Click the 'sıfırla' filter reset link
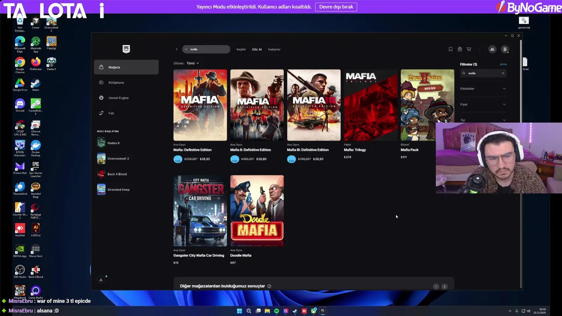This screenshot has height=316, width=562. coord(503,65)
